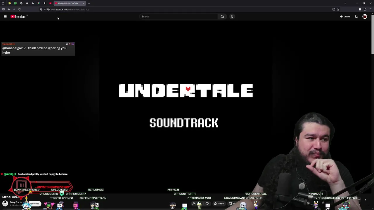Click into the YouTube Search field

tap(179, 17)
